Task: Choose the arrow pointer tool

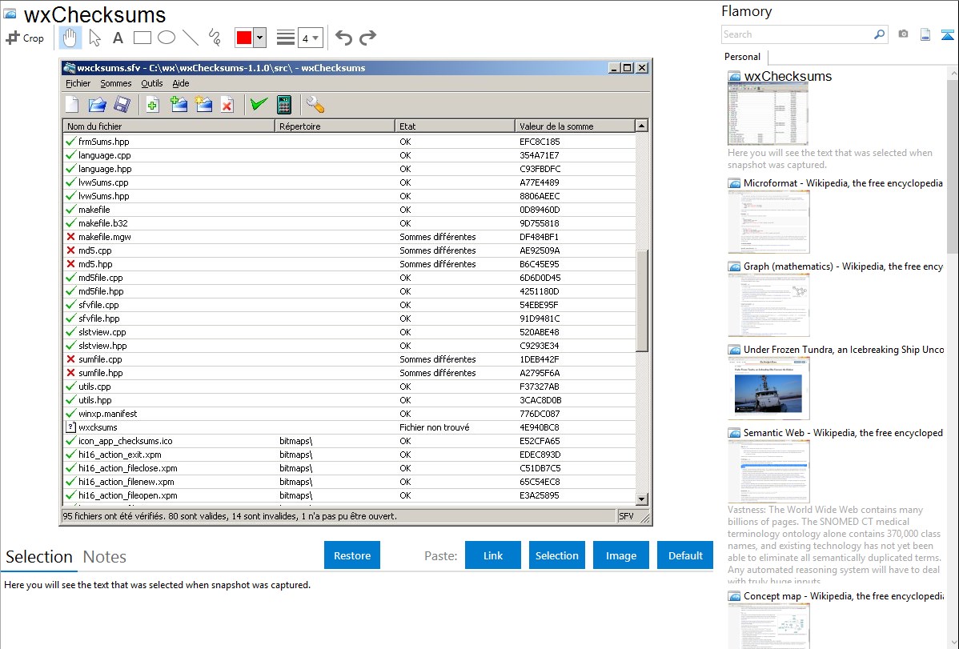Action: click(94, 38)
